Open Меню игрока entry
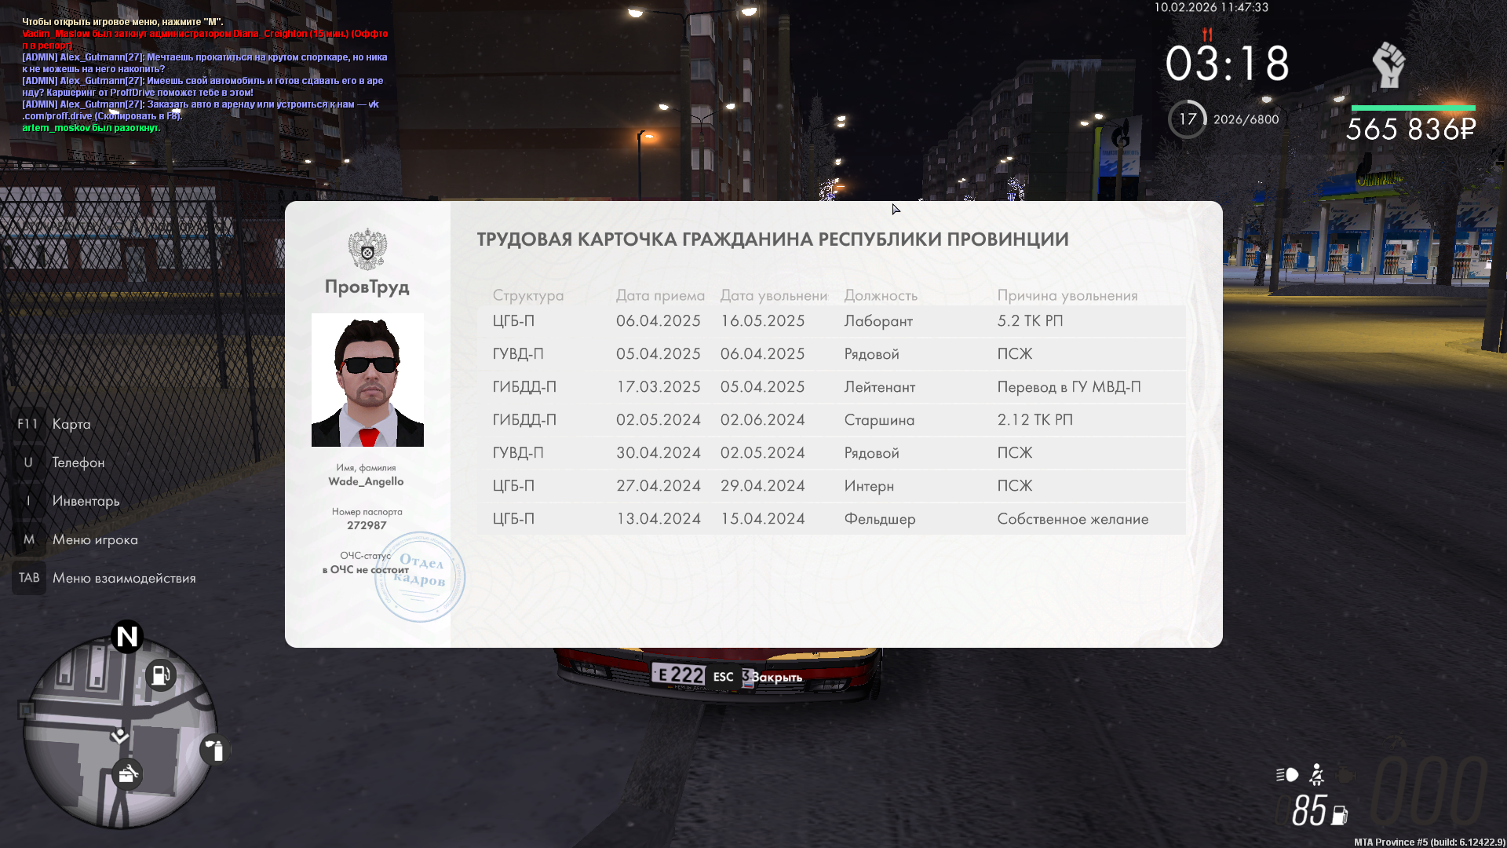Screen dimensions: 1507x848 pyautogui.click(x=95, y=539)
